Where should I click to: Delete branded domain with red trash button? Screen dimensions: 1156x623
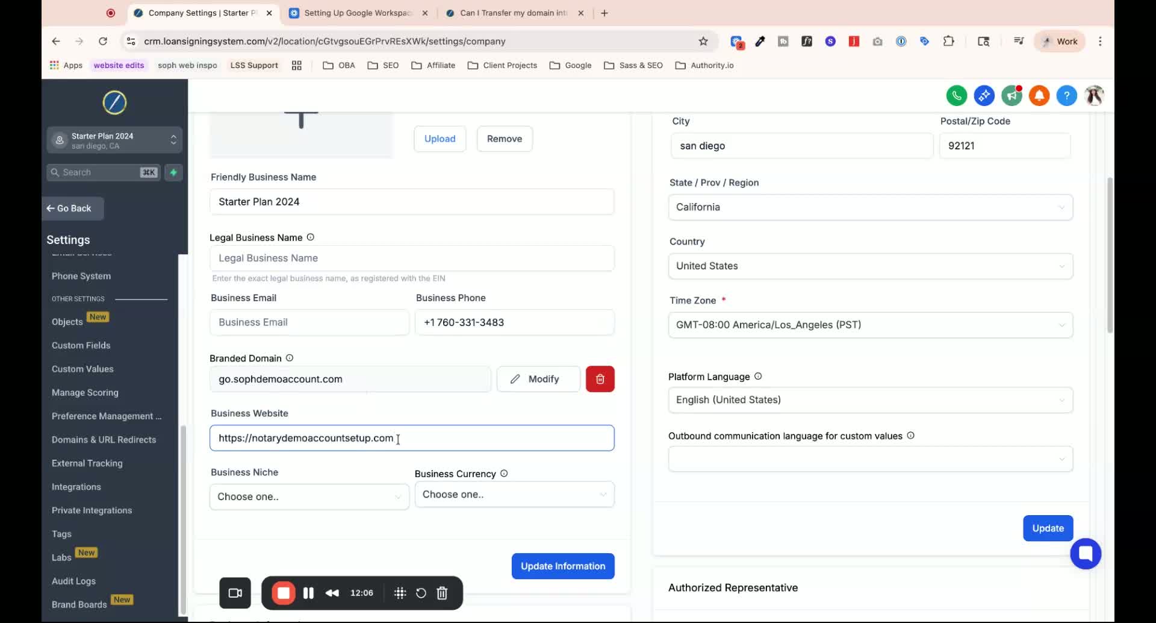pyautogui.click(x=600, y=379)
